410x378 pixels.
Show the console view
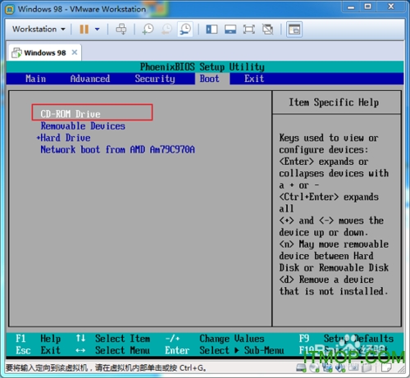pyautogui.click(x=294, y=30)
